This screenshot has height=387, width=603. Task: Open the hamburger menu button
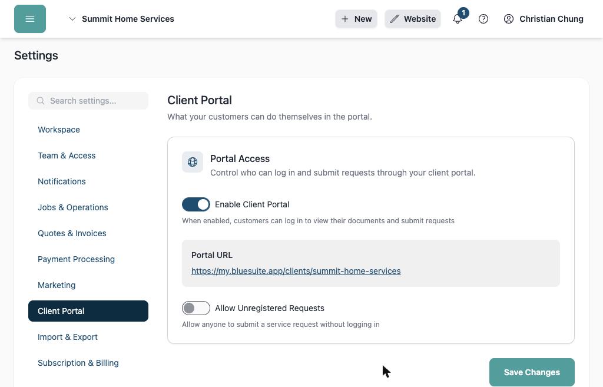point(30,19)
